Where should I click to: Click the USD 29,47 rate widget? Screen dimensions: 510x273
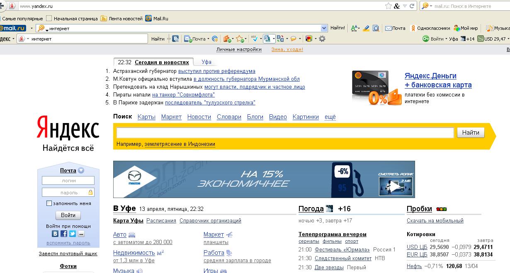coord(492,39)
